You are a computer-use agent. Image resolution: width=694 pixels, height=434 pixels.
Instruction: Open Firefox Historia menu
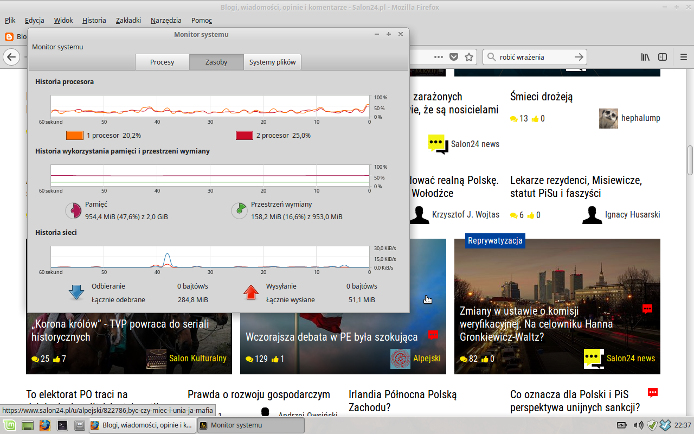94,20
